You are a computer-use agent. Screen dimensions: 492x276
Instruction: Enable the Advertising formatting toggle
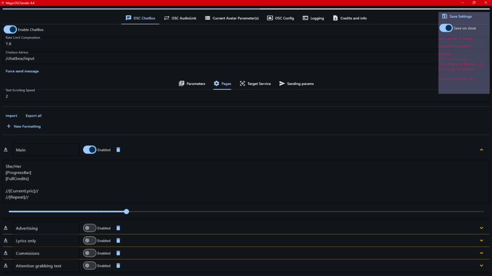point(90,228)
